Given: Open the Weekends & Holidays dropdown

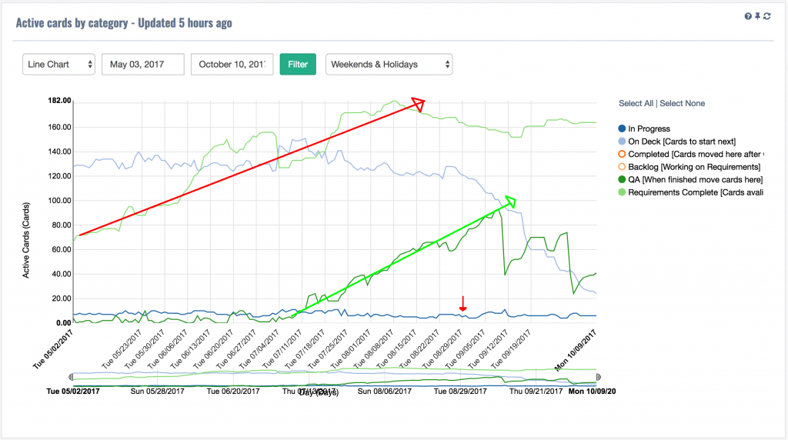Looking at the screenshot, I should pyautogui.click(x=389, y=65).
